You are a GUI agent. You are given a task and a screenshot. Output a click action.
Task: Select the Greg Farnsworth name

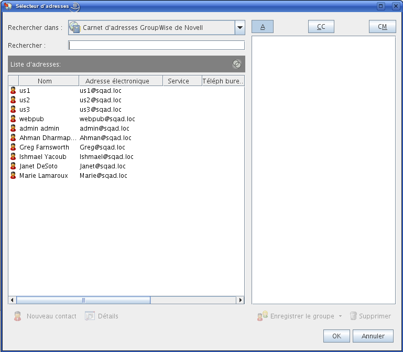click(x=44, y=147)
